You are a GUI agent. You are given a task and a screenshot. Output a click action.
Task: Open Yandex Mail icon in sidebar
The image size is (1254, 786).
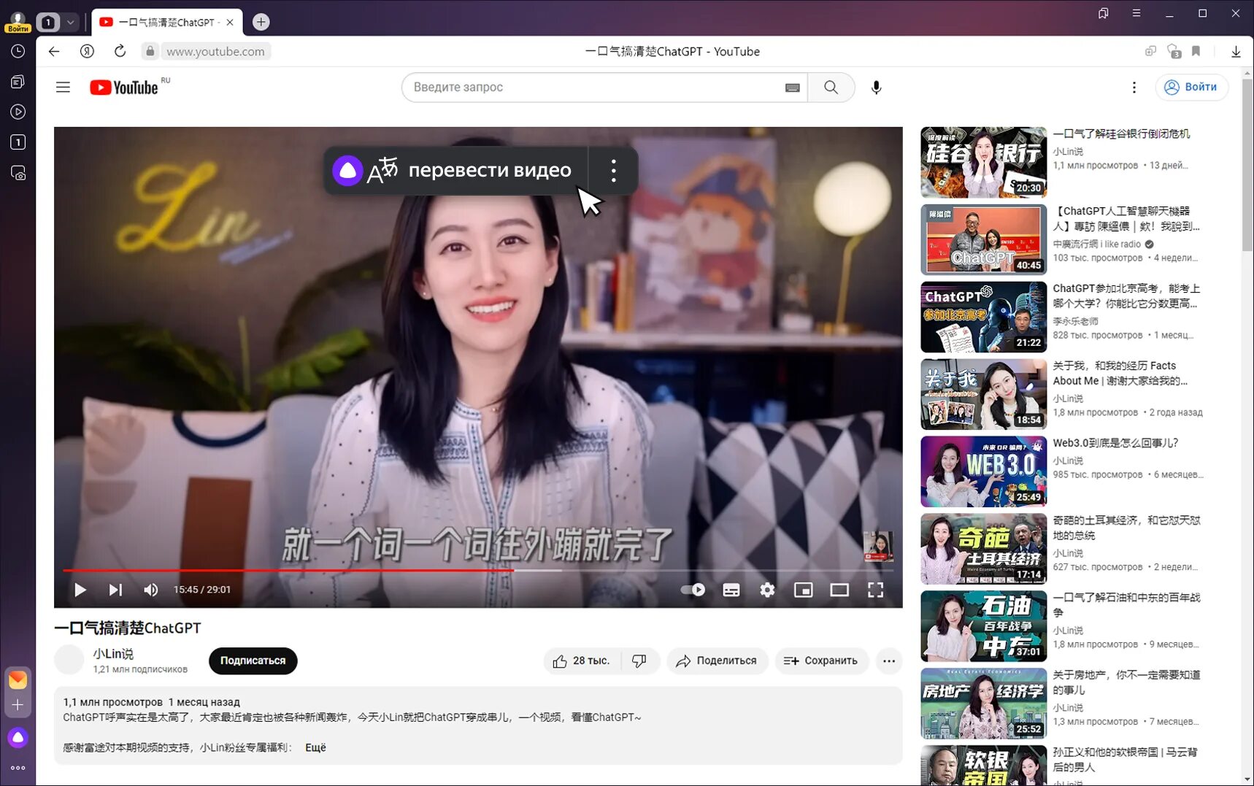point(18,679)
